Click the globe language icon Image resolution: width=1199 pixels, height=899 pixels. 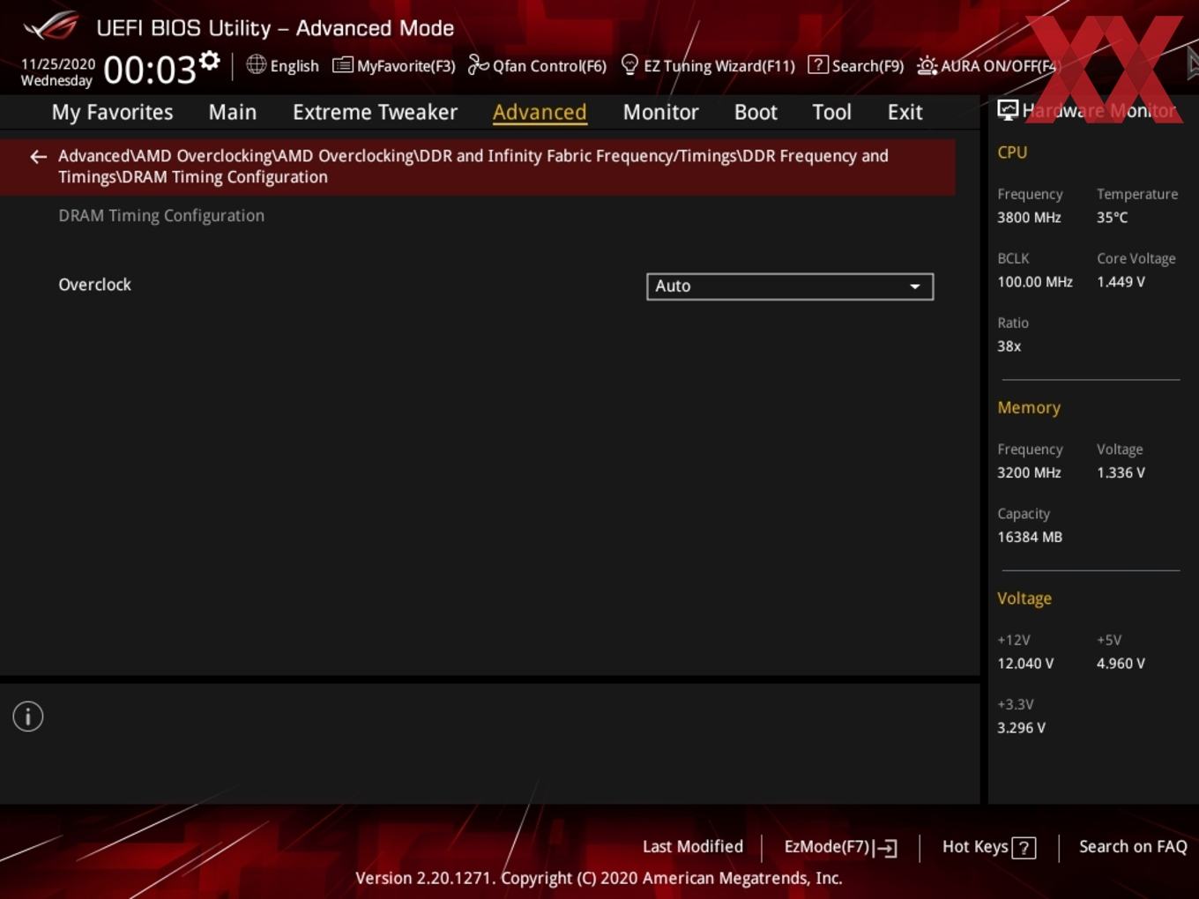(x=256, y=64)
